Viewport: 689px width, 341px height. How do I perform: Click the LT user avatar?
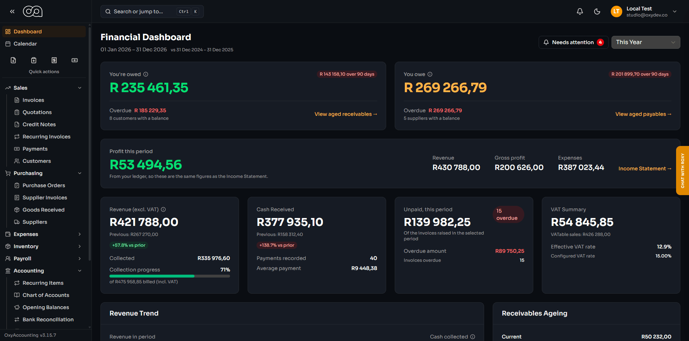617,11
